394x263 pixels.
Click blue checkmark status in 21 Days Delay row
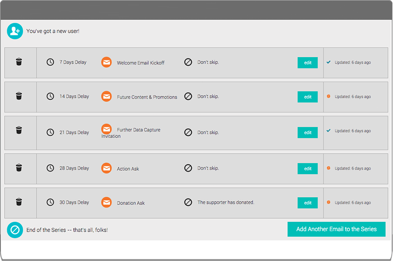click(x=328, y=131)
